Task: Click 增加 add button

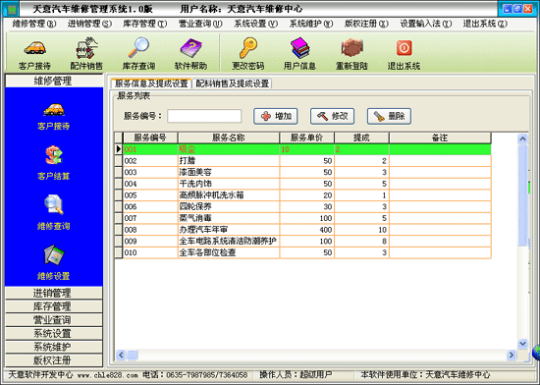Action: (276, 116)
